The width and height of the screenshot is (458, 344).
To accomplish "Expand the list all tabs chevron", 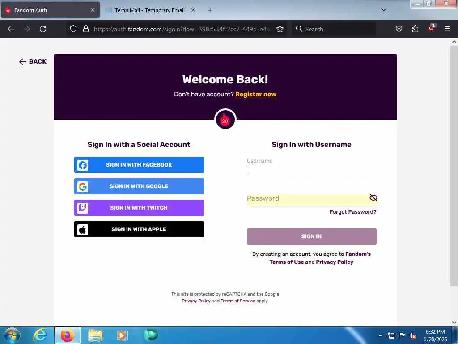I will point(384,10).
